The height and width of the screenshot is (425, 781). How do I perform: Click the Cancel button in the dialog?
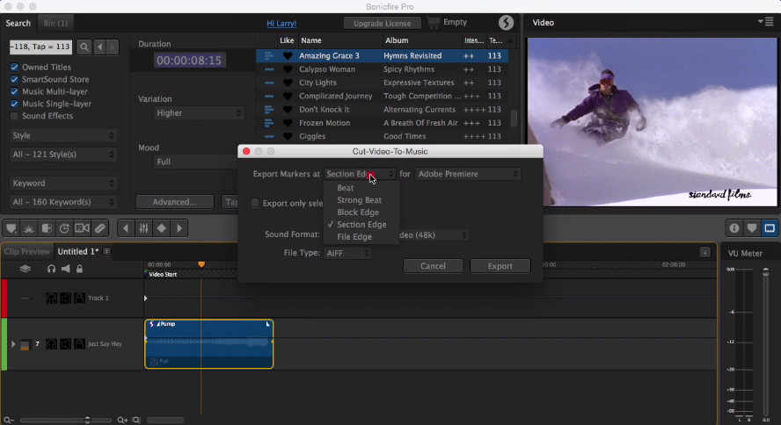pos(433,266)
